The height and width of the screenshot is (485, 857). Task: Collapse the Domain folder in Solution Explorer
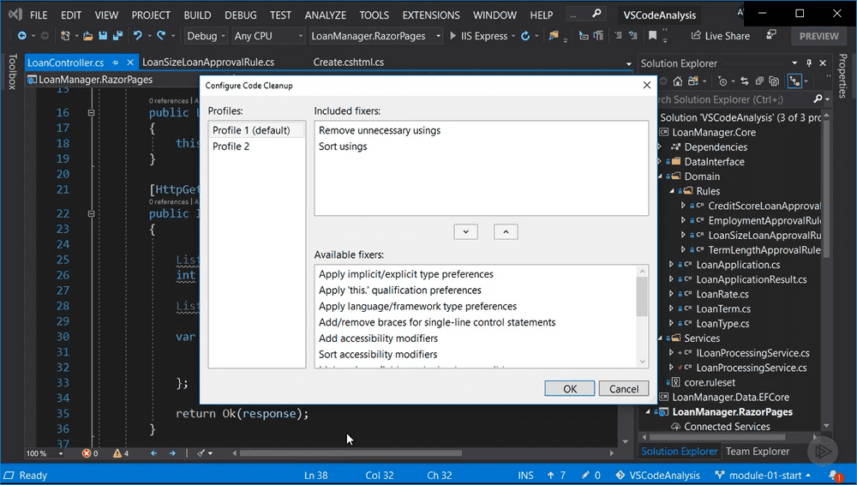coord(660,177)
